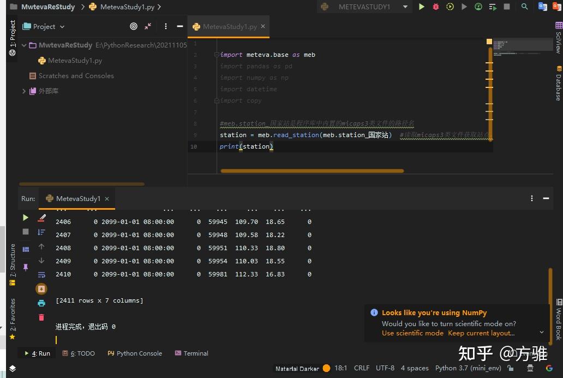Click the search magnifier in top toolbar

[524, 7]
